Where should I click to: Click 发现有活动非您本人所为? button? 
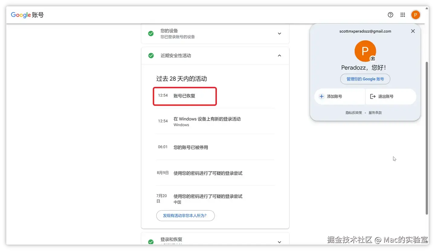185,216
